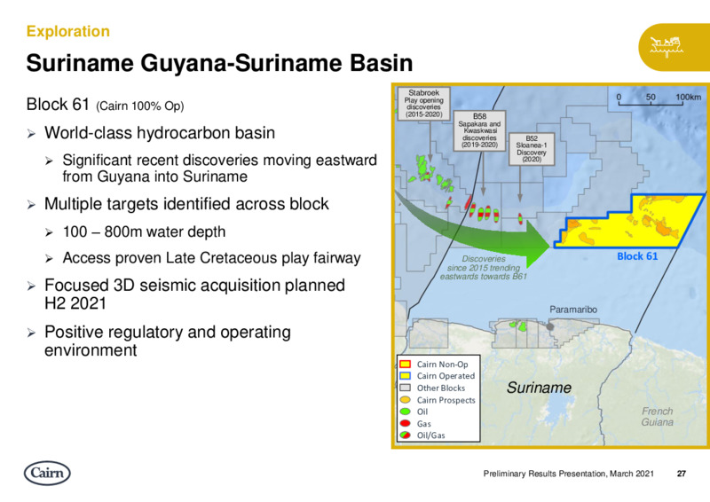Click 'Positive regulatory and operating environment' bullet

168,341
